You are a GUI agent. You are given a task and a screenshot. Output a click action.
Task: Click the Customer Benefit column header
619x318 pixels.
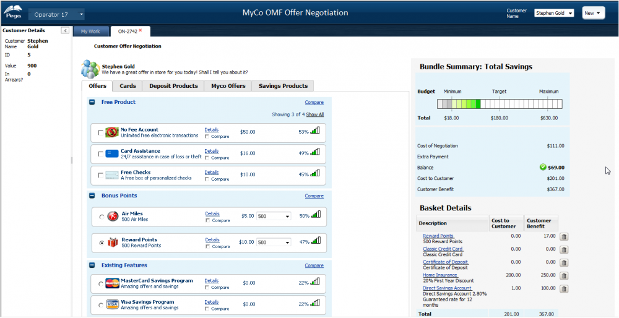click(x=541, y=223)
